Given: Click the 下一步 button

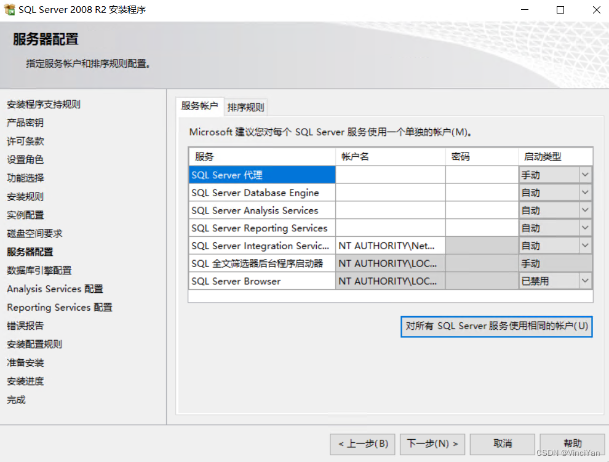Looking at the screenshot, I should point(432,444).
